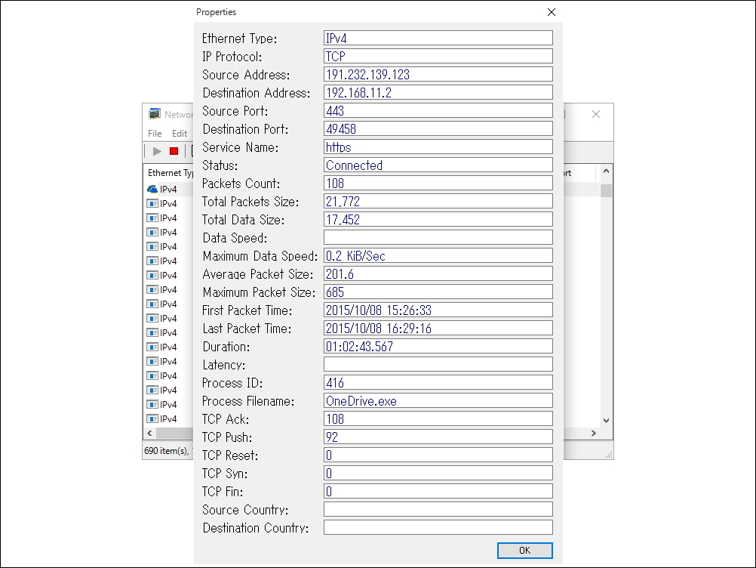This screenshot has height=568, width=756.
Task: Click the network app icon in title bar
Action: point(155,114)
